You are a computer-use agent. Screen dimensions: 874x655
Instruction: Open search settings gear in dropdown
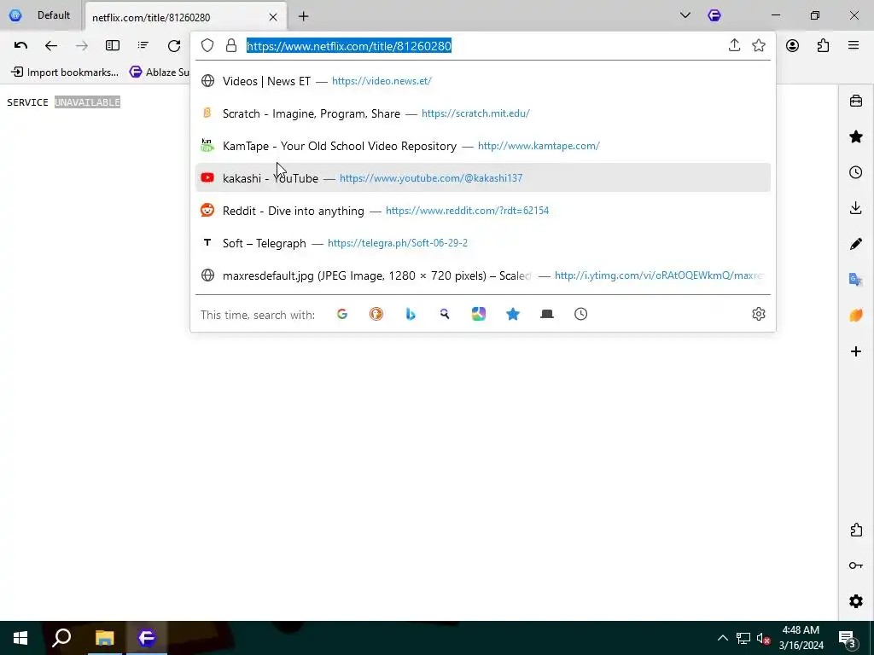[x=759, y=314]
